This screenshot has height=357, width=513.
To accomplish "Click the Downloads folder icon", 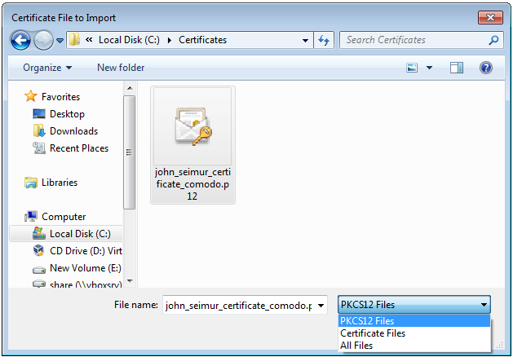I will pos(39,131).
